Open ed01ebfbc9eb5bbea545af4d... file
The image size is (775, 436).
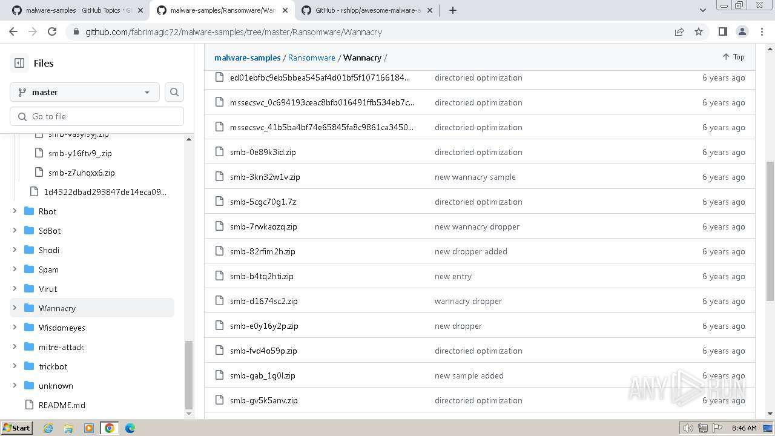[x=320, y=78]
